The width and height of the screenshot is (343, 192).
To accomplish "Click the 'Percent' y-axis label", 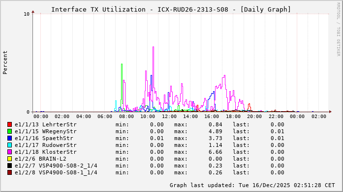I will 5,63.
